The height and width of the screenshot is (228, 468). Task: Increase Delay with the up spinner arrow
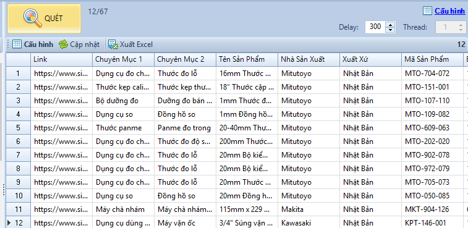[390, 24]
